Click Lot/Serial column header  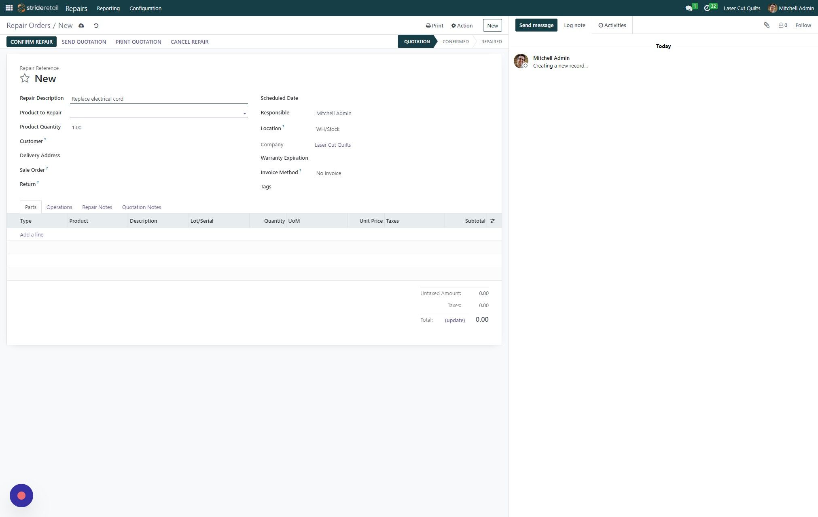pos(219,221)
